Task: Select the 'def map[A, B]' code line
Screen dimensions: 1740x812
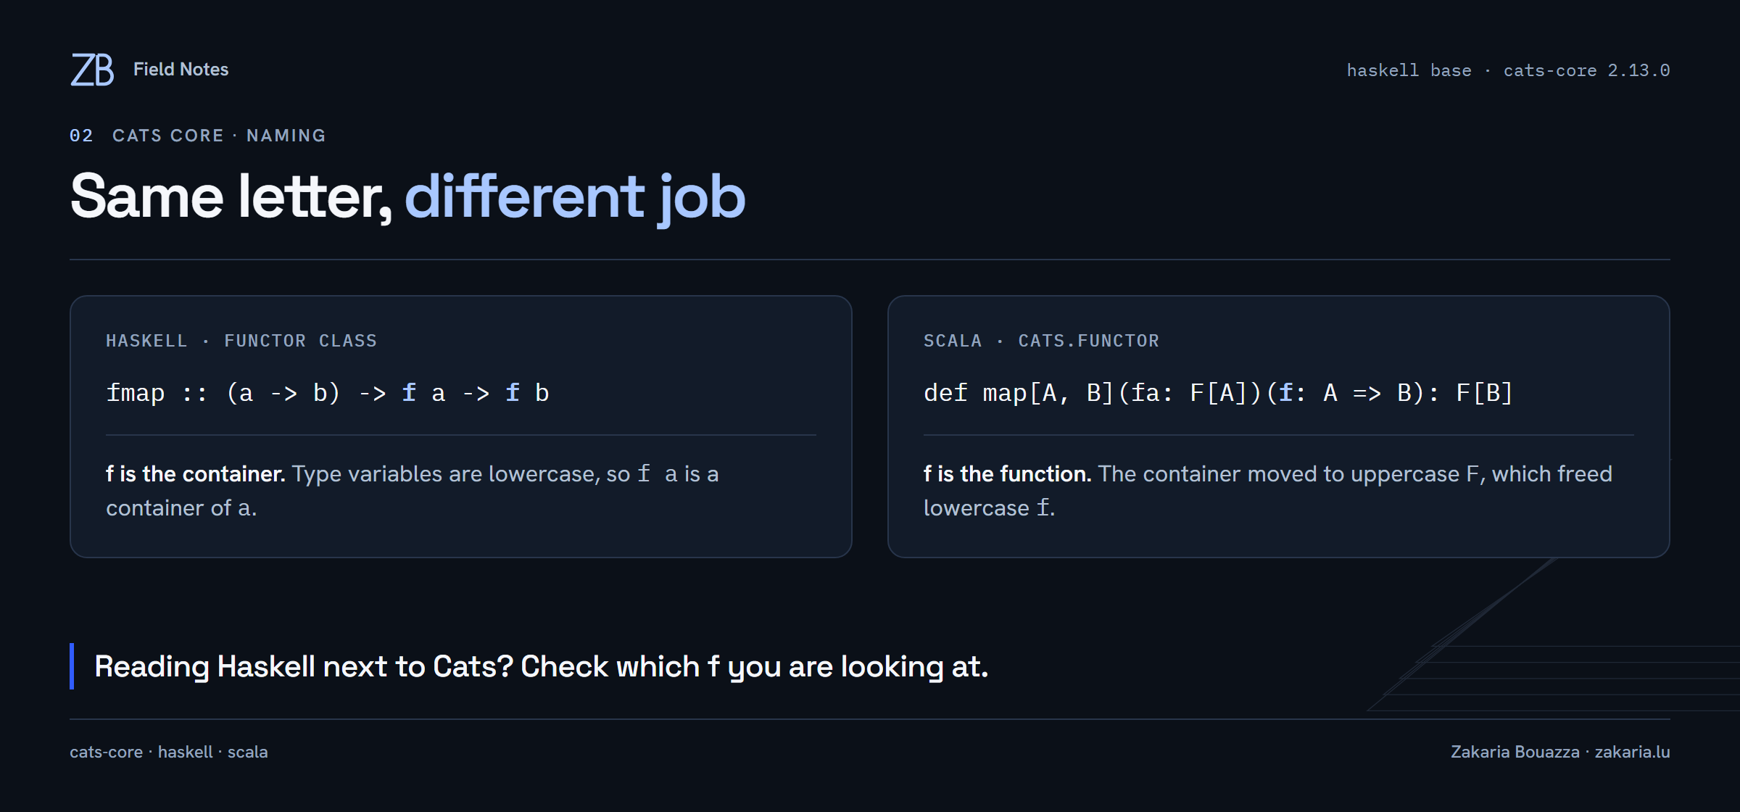Action: pyautogui.click(x=1218, y=393)
